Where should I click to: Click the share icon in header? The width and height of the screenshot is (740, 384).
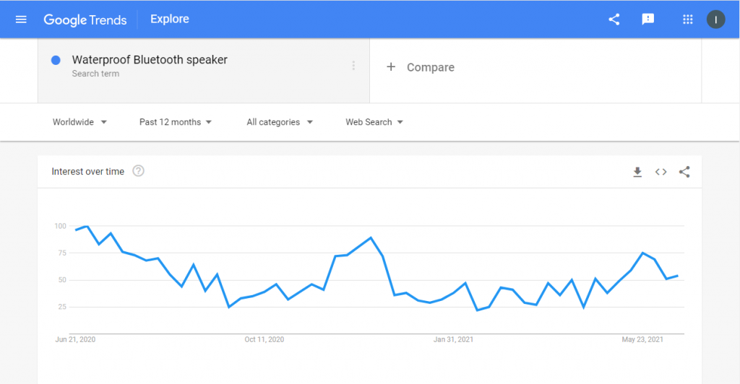(x=614, y=19)
